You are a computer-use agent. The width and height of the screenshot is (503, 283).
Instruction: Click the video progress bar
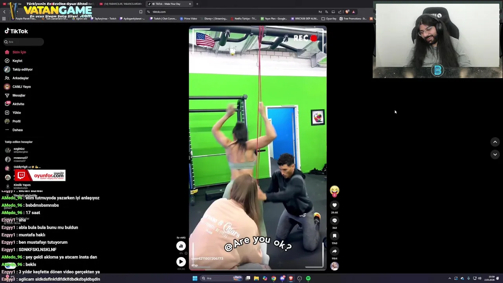[x=258, y=269]
